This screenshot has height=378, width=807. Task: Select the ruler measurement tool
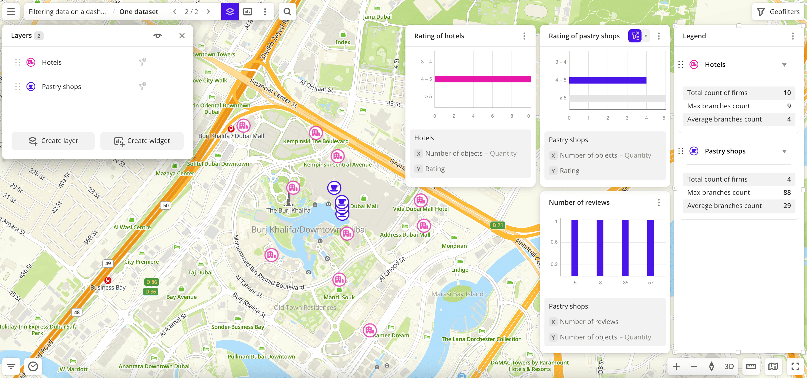point(751,366)
